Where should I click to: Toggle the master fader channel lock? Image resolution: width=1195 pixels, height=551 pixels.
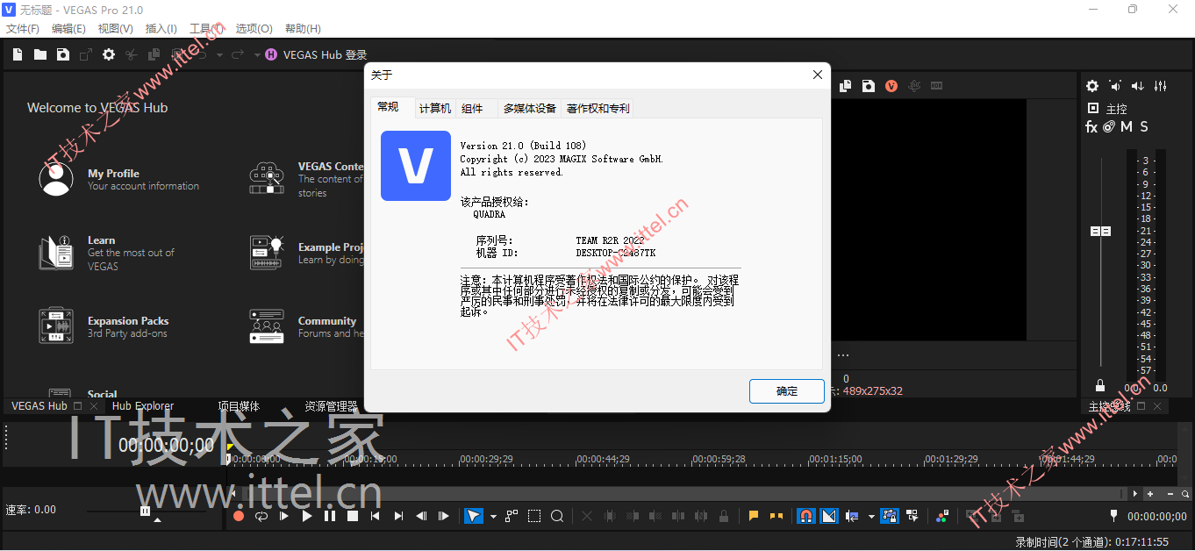1100,385
